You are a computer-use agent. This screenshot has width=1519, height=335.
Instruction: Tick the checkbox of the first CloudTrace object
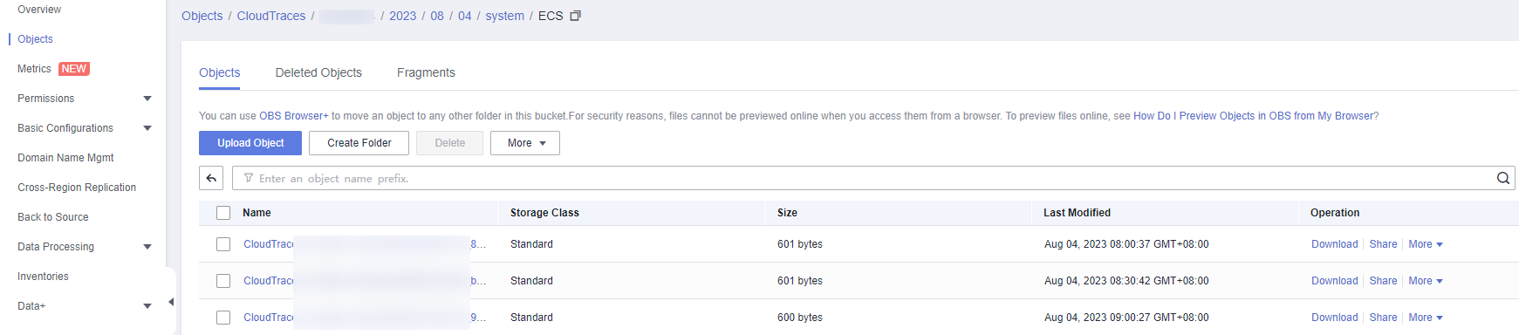click(x=223, y=244)
